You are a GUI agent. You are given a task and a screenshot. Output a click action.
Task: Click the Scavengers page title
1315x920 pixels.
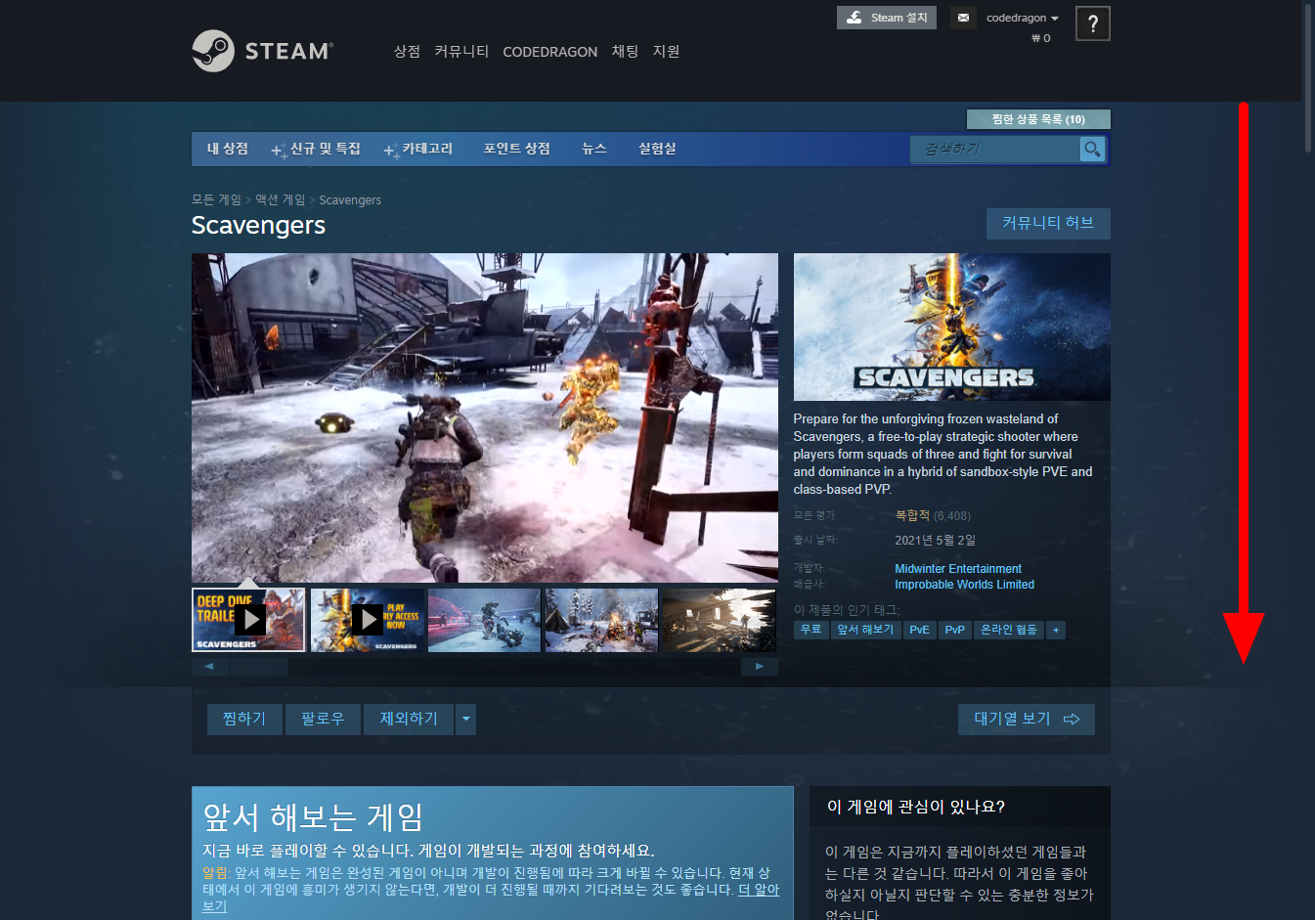click(258, 226)
